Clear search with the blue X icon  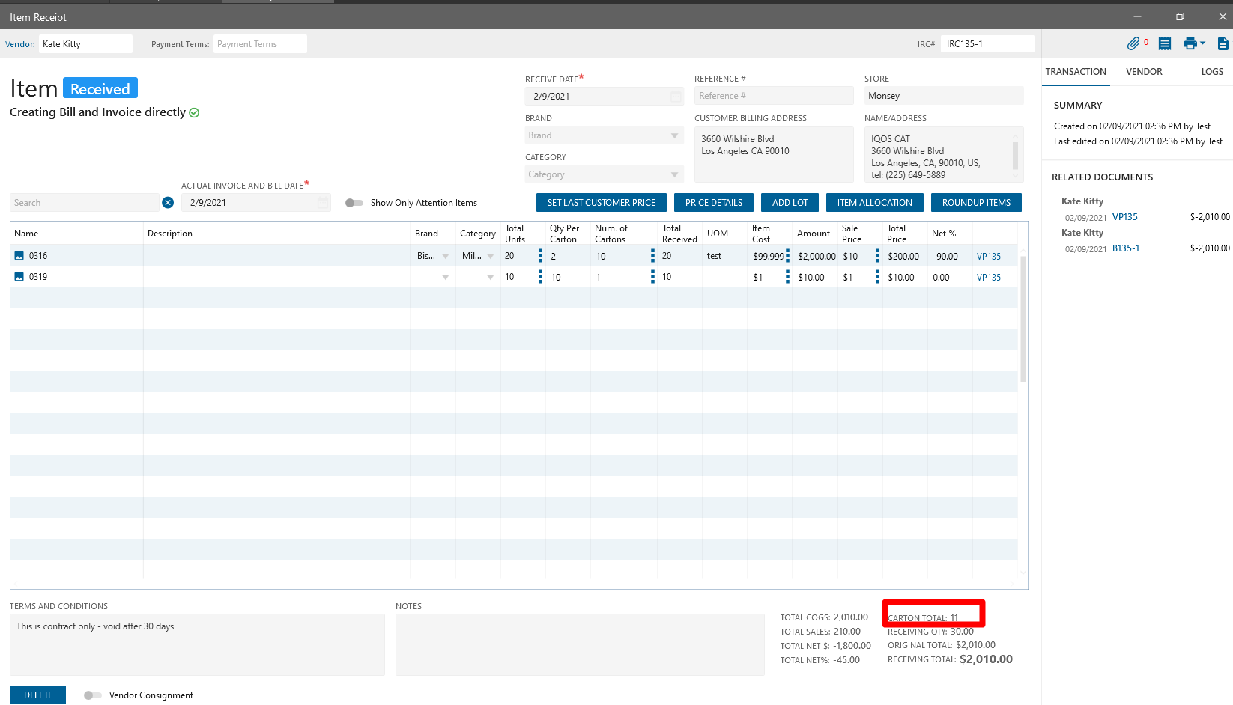point(168,203)
